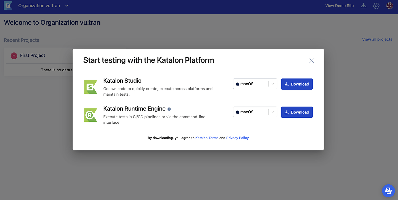Image resolution: width=398 pixels, height=200 pixels.
Task: Open the downloads icon in the top bar
Action: point(363,5)
